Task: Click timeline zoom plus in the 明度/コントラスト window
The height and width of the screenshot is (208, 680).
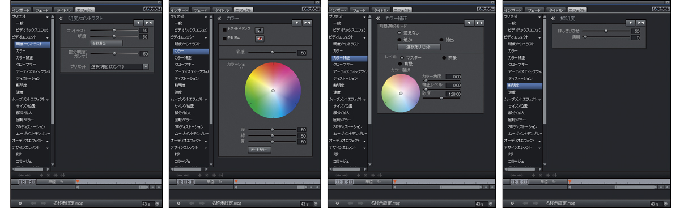Action: point(159,187)
